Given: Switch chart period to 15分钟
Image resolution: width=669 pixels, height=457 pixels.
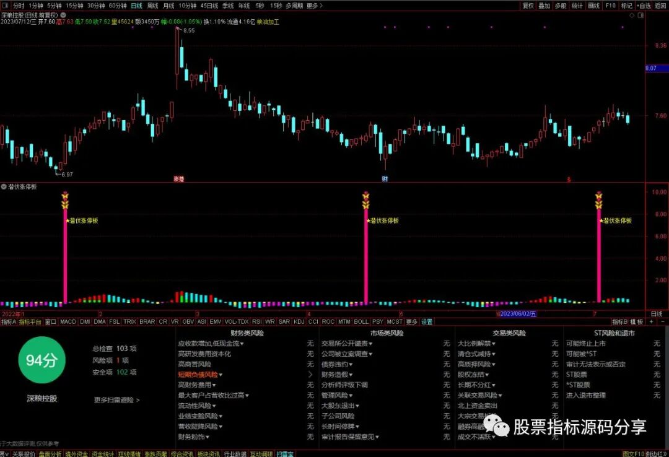Looking at the screenshot, I should 74,6.
